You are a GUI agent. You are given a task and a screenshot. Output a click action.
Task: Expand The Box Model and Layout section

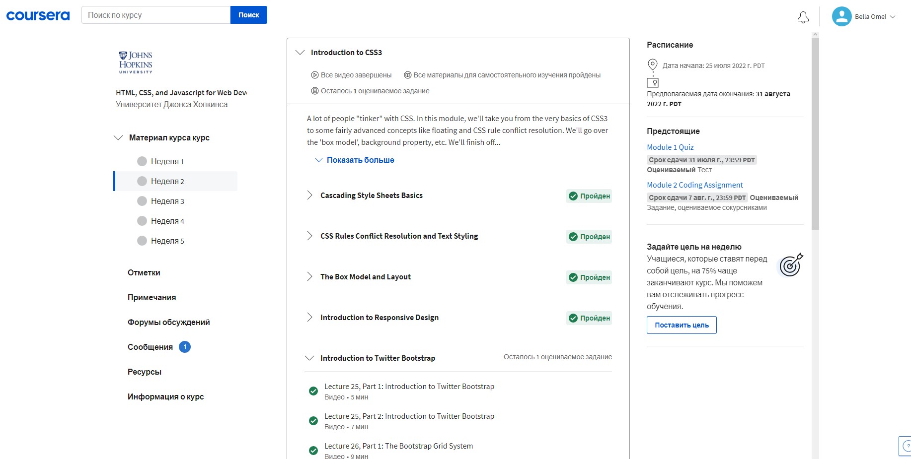(309, 277)
